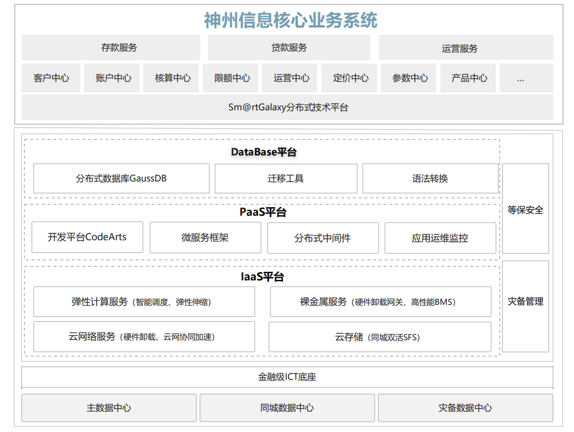Select the 主数据中心 block

click(x=109, y=408)
